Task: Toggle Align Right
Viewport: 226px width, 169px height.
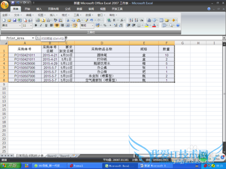Action: pos(62,25)
